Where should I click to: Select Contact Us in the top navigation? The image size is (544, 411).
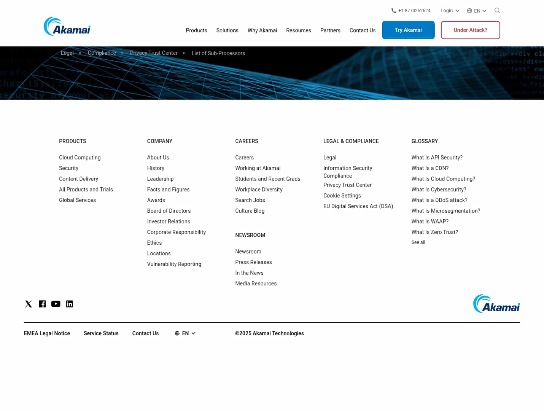click(363, 30)
